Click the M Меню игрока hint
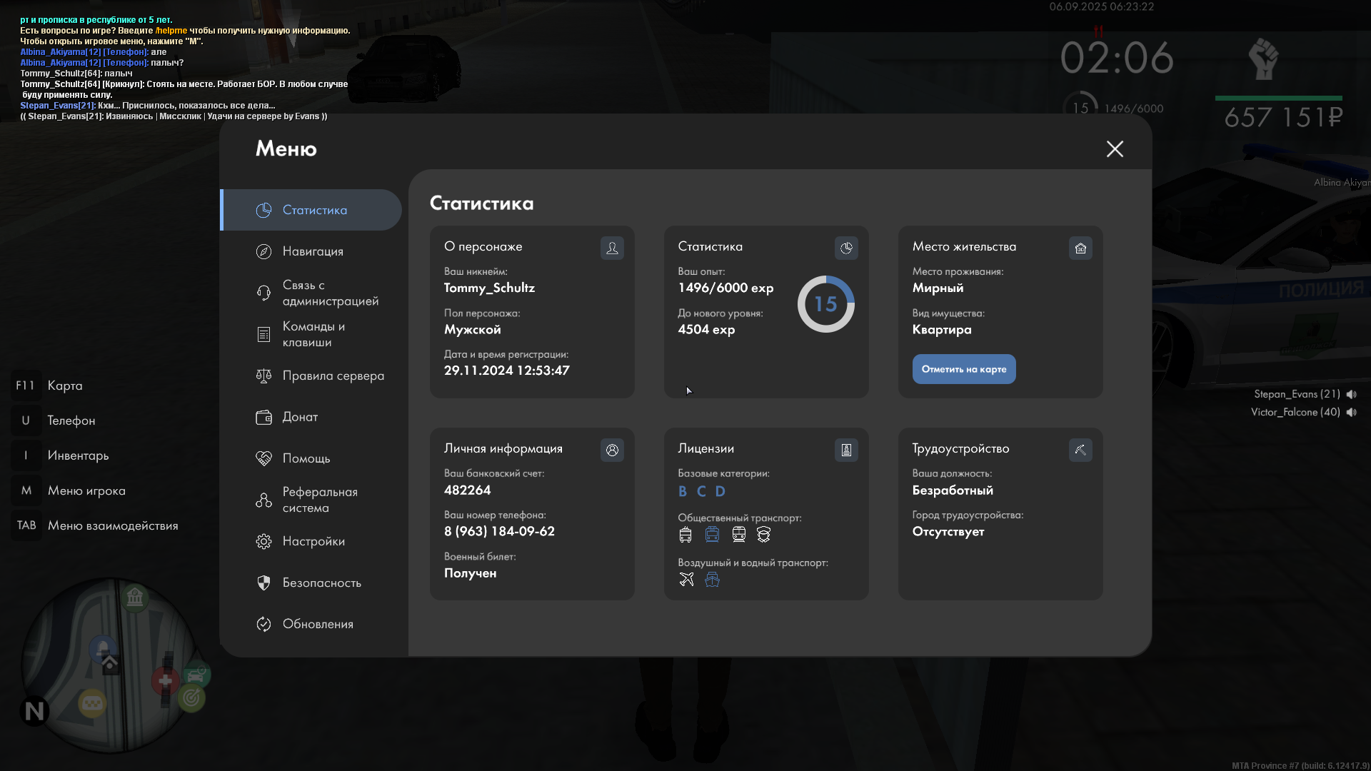 [x=69, y=490]
